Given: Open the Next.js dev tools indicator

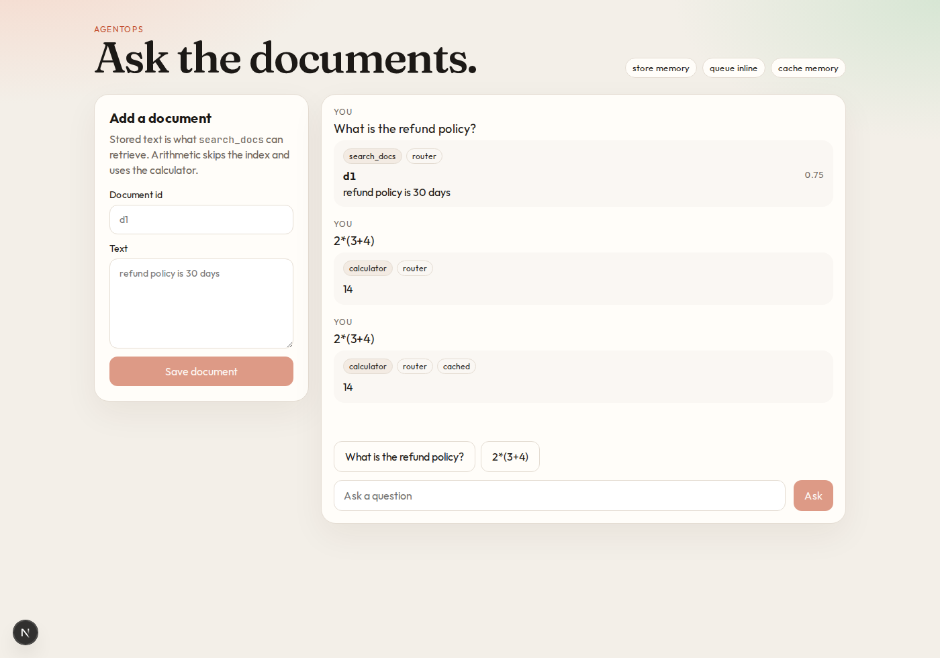Looking at the screenshot, I should tap(26, 632).
